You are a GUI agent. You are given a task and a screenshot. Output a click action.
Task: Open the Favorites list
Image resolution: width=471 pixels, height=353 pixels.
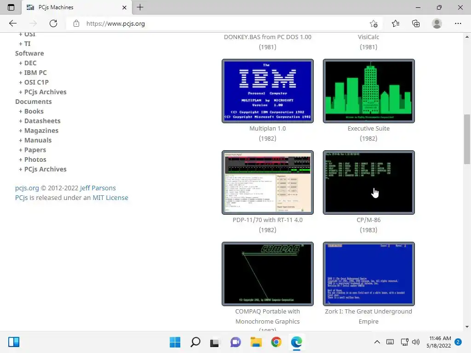[x=396, y=23]
